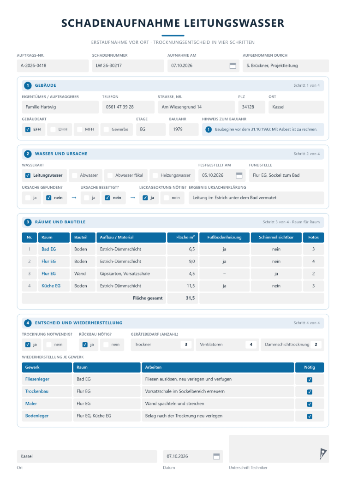
Task: Click 'Gipskarton, Vorsatzschale' material cell
Action: tap(131, 274)
